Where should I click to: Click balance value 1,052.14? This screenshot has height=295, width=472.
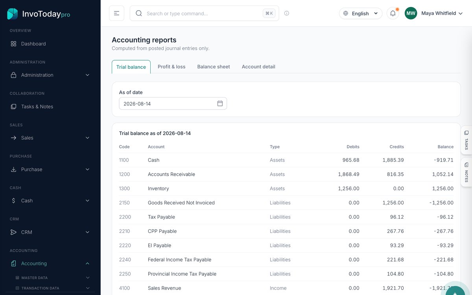pos(442,174)
